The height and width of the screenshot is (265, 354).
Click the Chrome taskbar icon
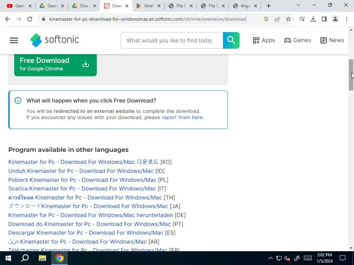[x=59, y=258]
